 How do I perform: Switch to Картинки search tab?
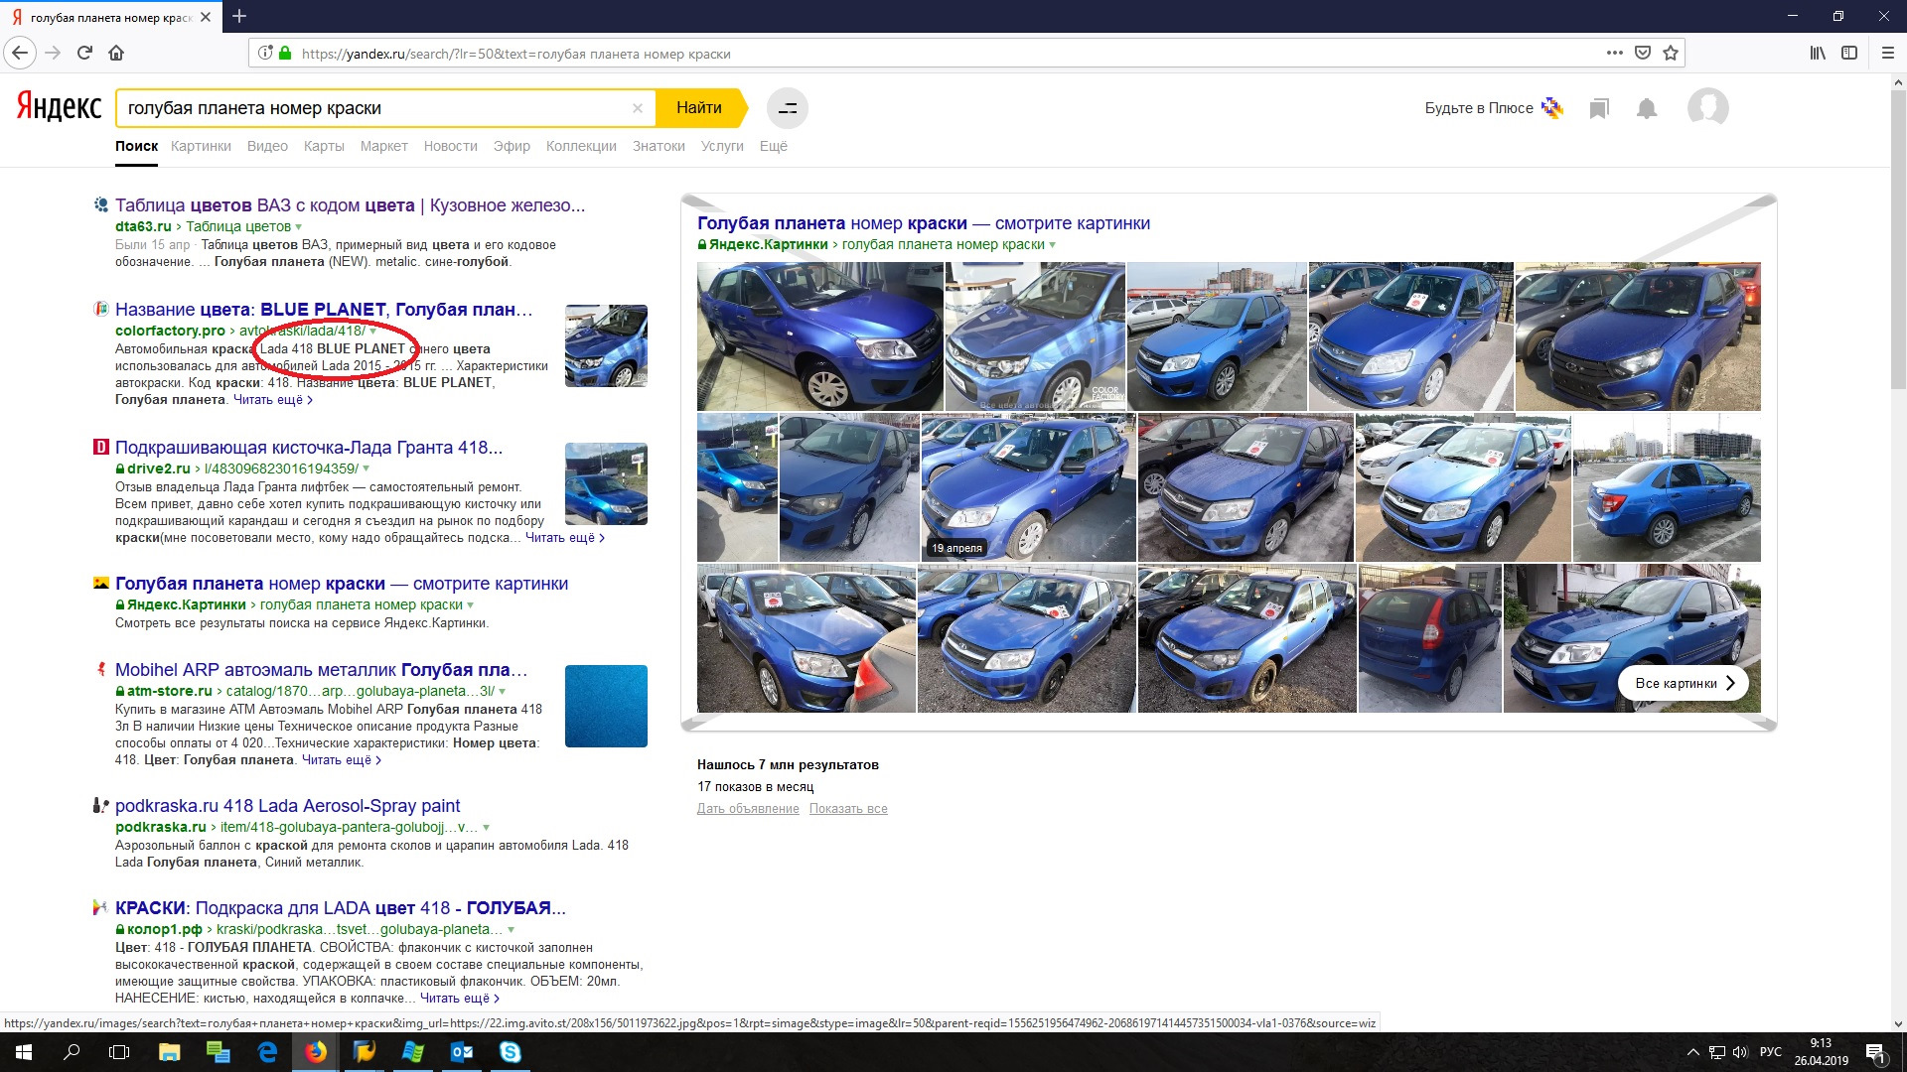201,146
